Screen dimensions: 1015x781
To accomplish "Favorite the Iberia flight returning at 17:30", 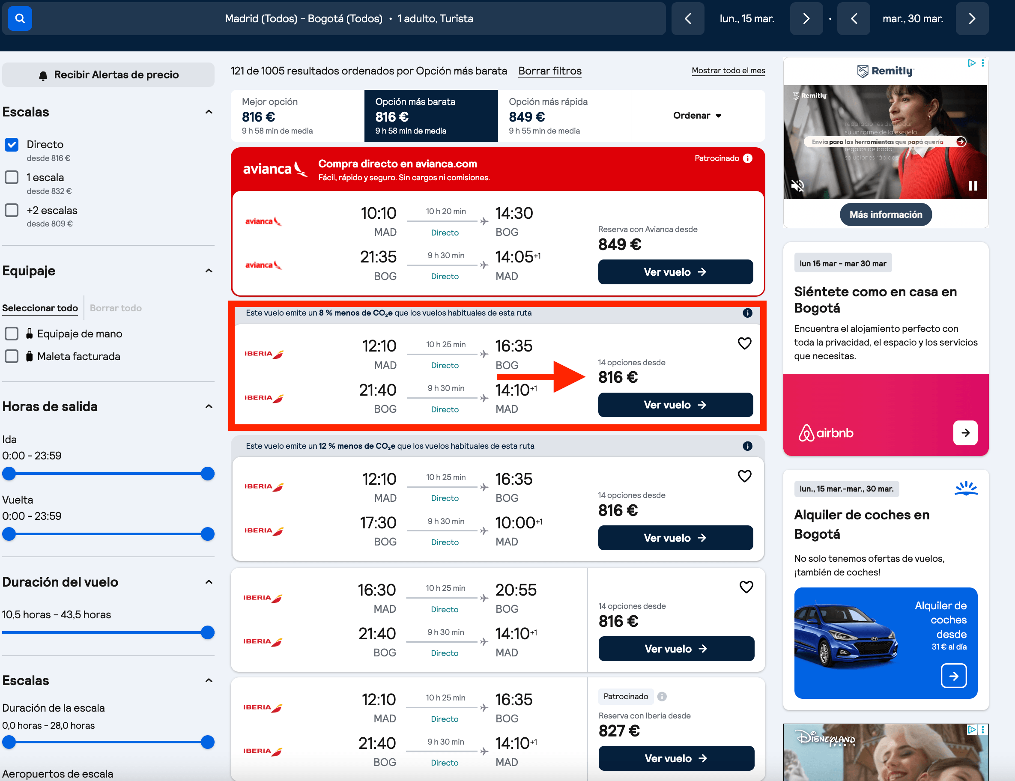I will click(744, 476).
